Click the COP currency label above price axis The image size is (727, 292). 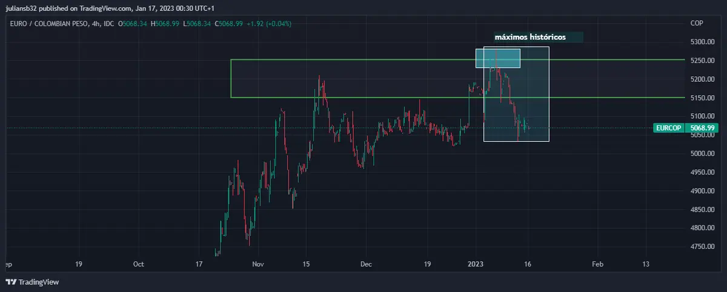696,23
